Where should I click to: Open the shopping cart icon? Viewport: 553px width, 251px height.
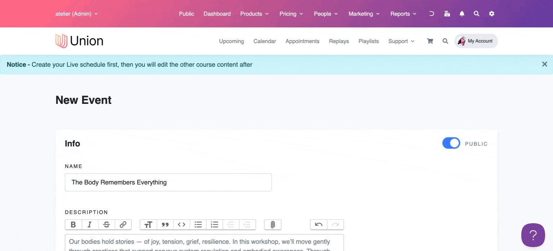[x=430, y=41]
